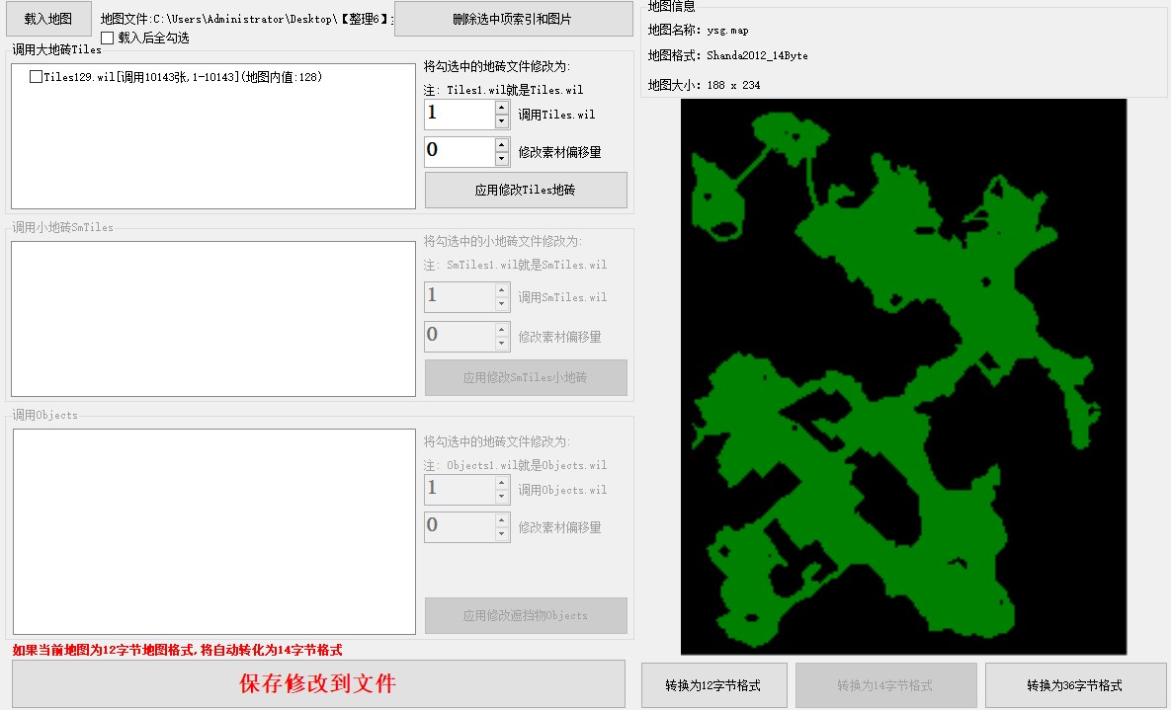The image size is (1171, 710).
Task: Decrease Tiles 修改素材偏移量 with down arrow
Action: tap(502, 159)
